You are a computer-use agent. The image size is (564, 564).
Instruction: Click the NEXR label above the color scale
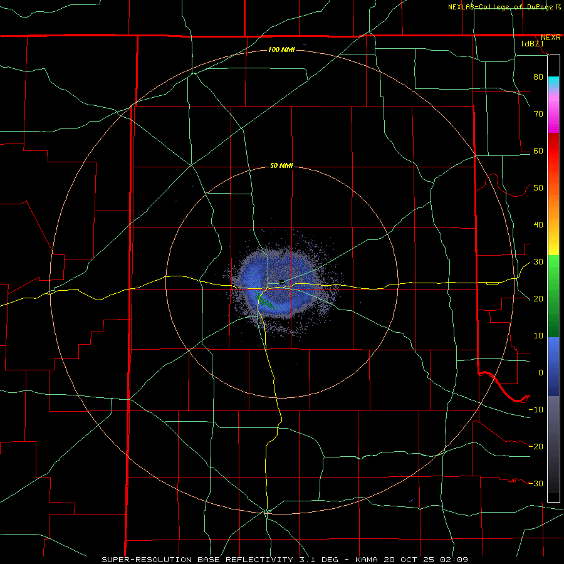coord(550,38)
